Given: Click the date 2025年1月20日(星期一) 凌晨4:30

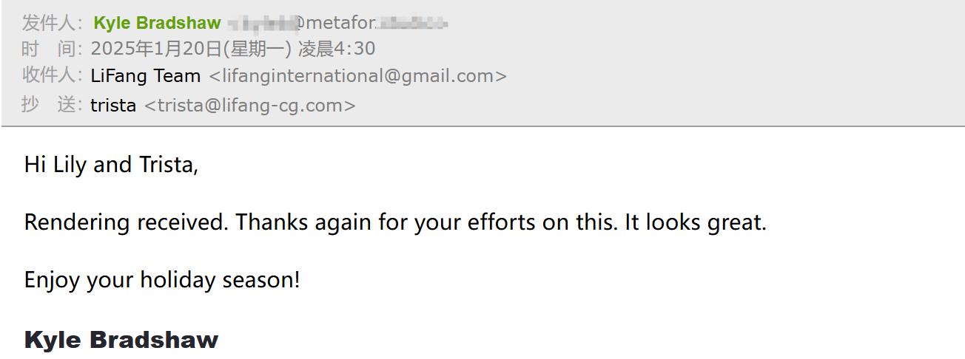Looking at the screenshot, I should pos(232,49).
